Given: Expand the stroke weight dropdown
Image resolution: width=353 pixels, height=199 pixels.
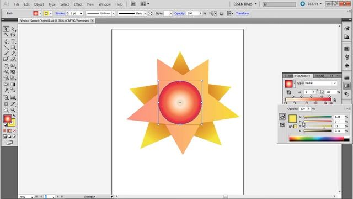Looking at the screenshot, I should coord(81,13).
